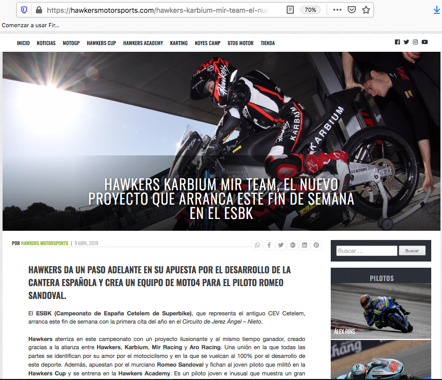The width and height of the screenshot is (442, 380).
Task: Click the '9 ABRIL, 2019' date text
Action: [86, 243]
